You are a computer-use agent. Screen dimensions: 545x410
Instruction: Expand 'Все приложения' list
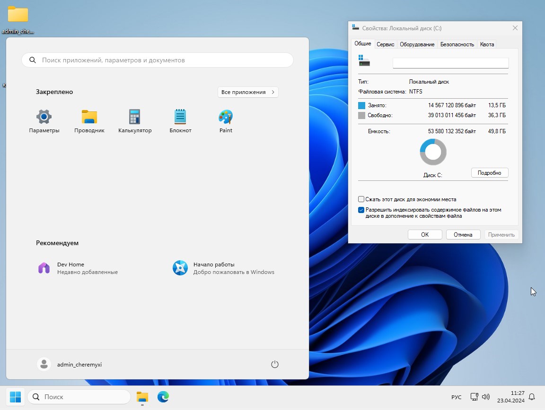248,92
